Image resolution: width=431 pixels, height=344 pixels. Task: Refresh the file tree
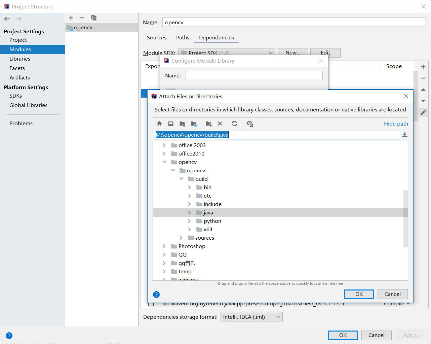pos(235,124)
